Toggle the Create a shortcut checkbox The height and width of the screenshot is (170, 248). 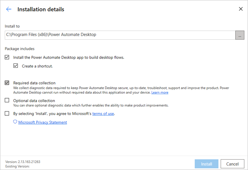tap(15, 66)
